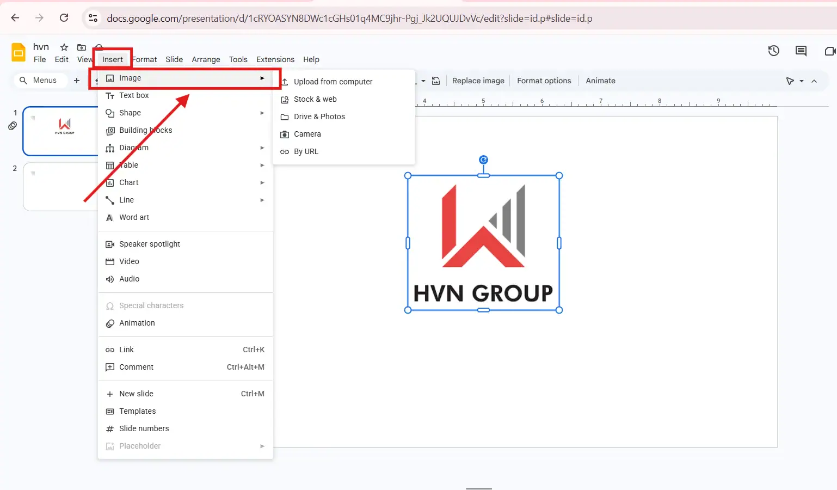Select New slide menu item

(185, 394)
